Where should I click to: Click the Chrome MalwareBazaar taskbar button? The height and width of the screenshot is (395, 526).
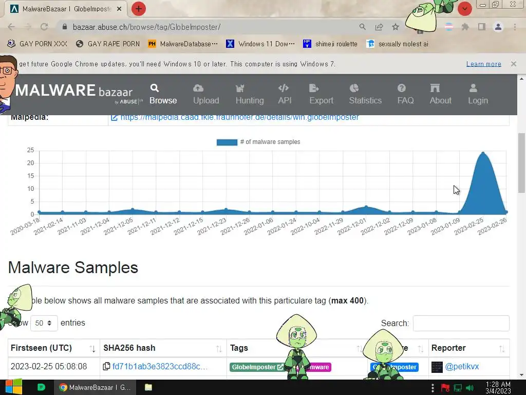click(x=95, y=387)
